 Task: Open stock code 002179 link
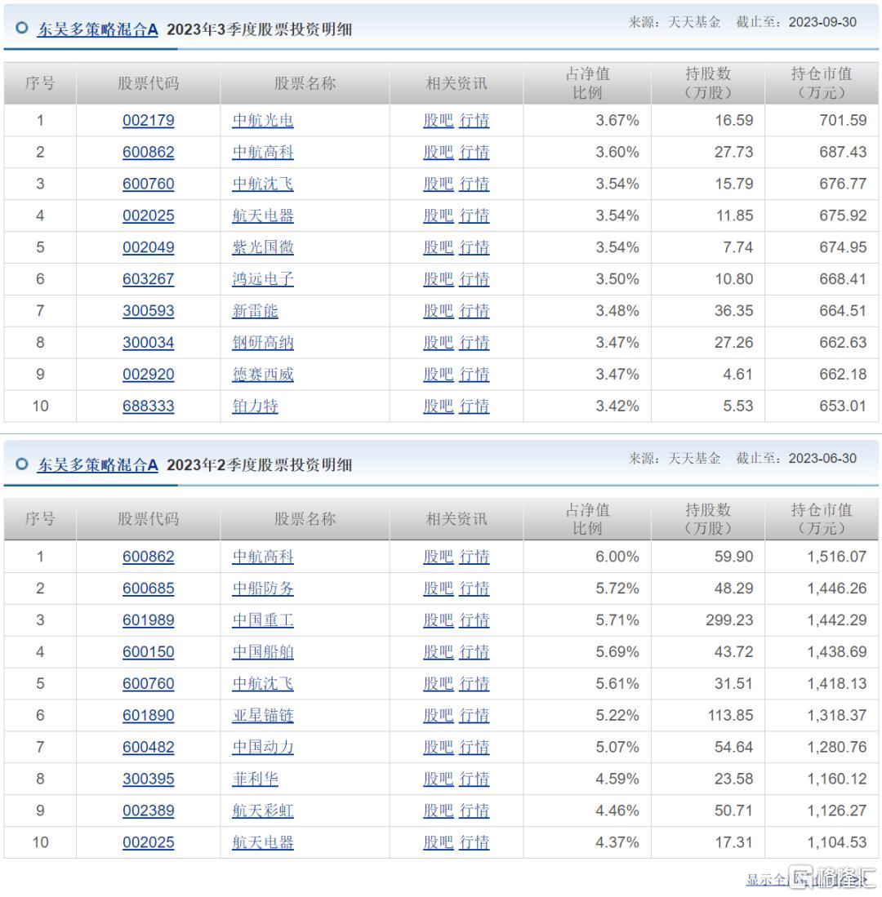[149, 121]
